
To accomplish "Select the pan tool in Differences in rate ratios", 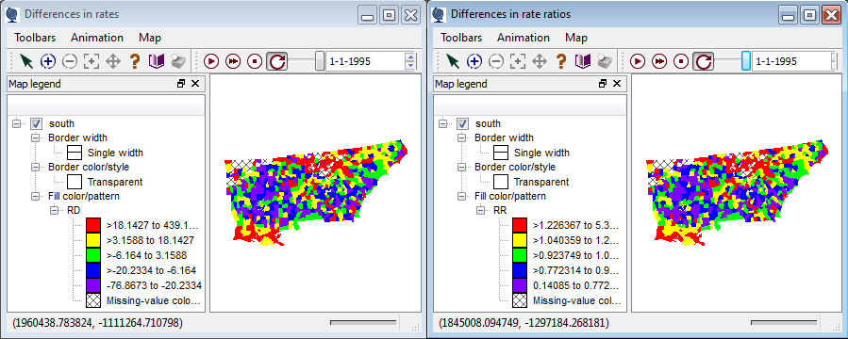I will pyautogui.click(x=539, y=61).
